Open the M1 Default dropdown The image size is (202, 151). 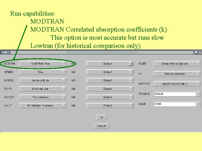click(x=110, y=63)
